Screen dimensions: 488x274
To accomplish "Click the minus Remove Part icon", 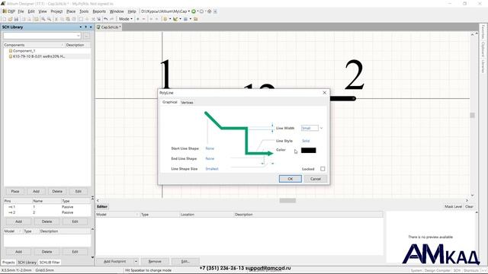I will tap(144, 19).
